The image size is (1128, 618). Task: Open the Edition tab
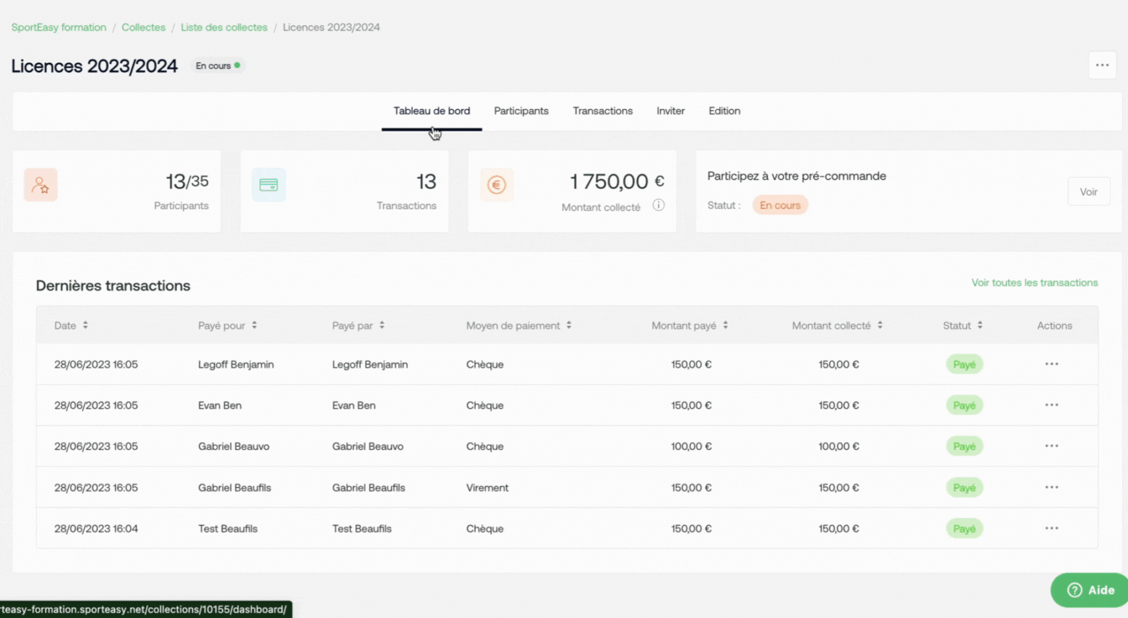click(x=725, y=111)
